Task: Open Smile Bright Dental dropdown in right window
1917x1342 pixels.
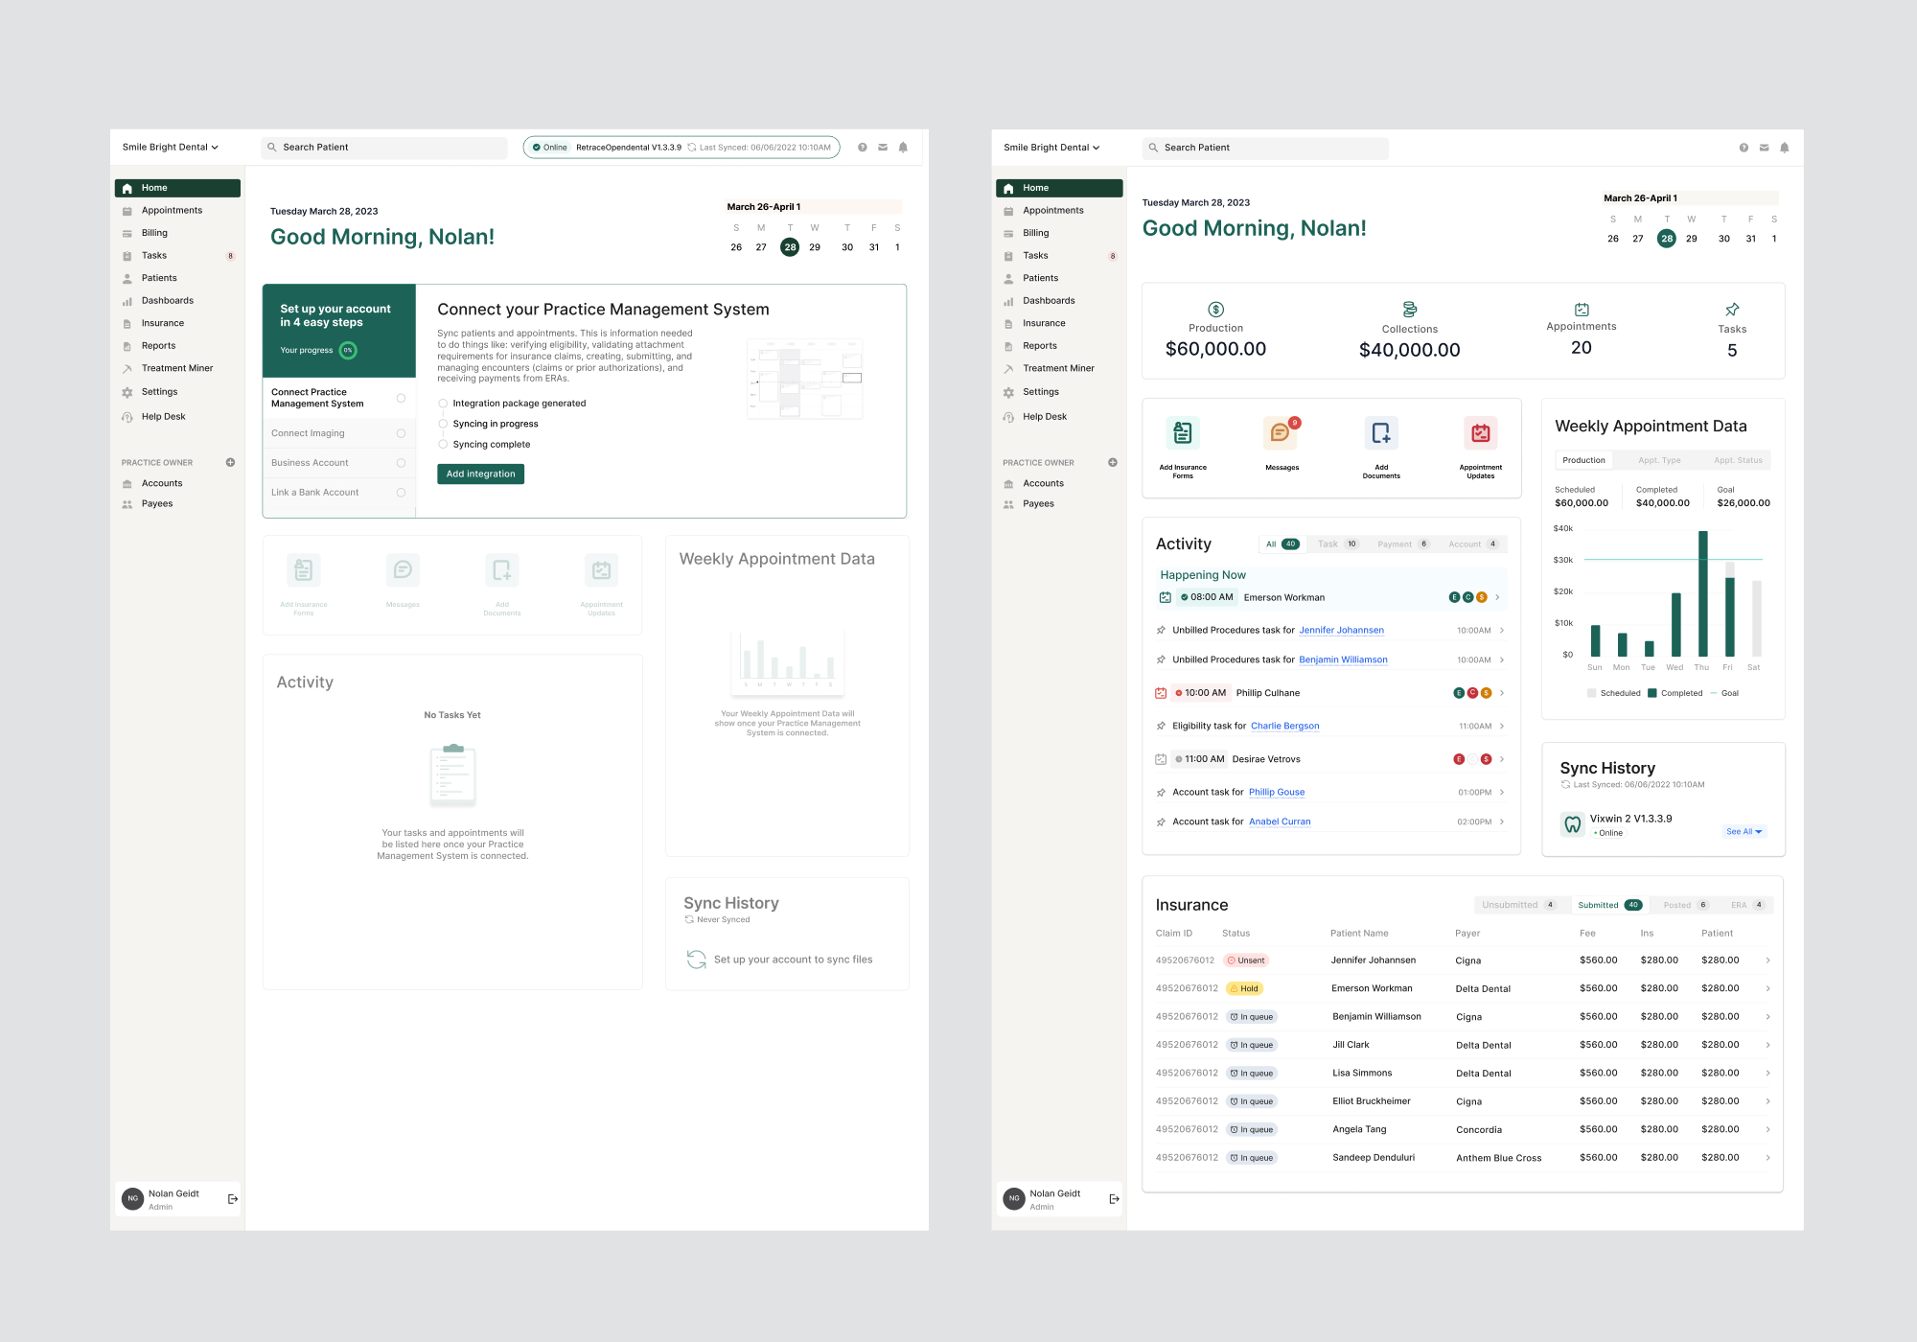Action: pos(1051,148)
